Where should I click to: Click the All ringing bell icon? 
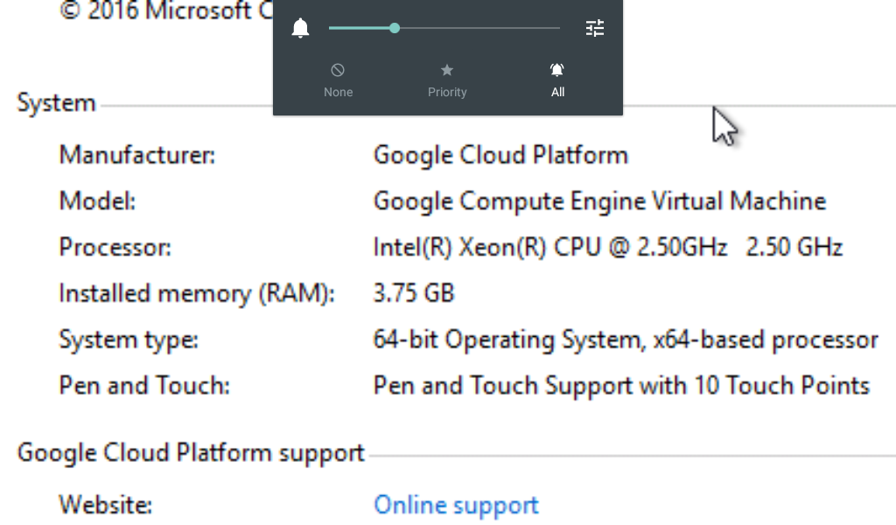click(557, 70)
